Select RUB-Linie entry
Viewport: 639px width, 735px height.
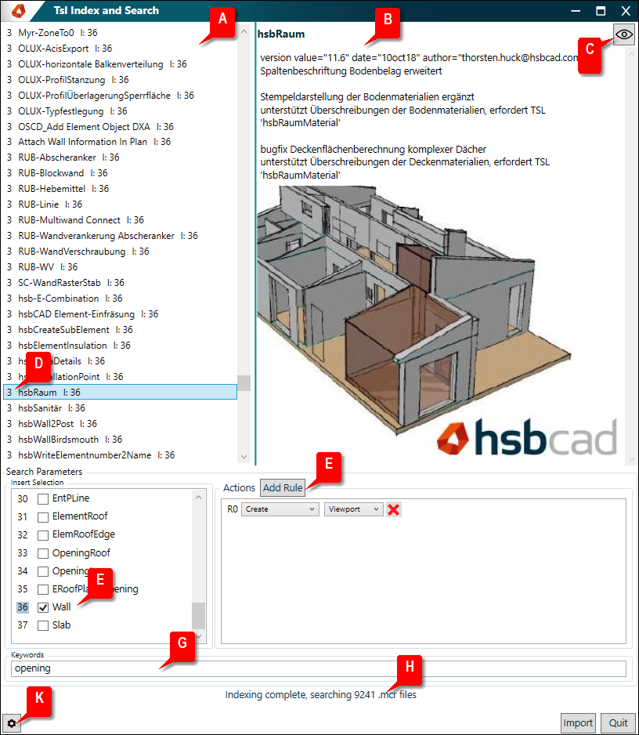pyautogui.click(x=120, y=205)
